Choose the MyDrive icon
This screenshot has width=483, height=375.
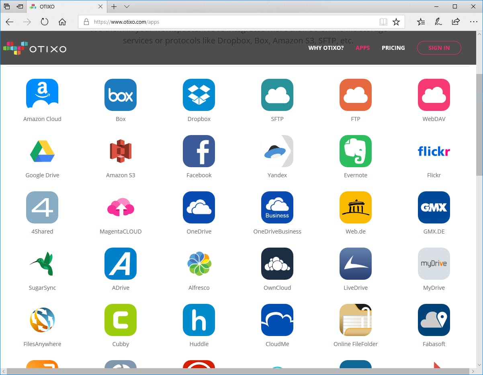point(434,264)
